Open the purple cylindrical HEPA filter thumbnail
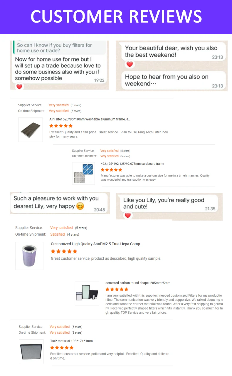The height and width of the screenshot is (376, 232). pyautogui.click(x=29, y=256)
